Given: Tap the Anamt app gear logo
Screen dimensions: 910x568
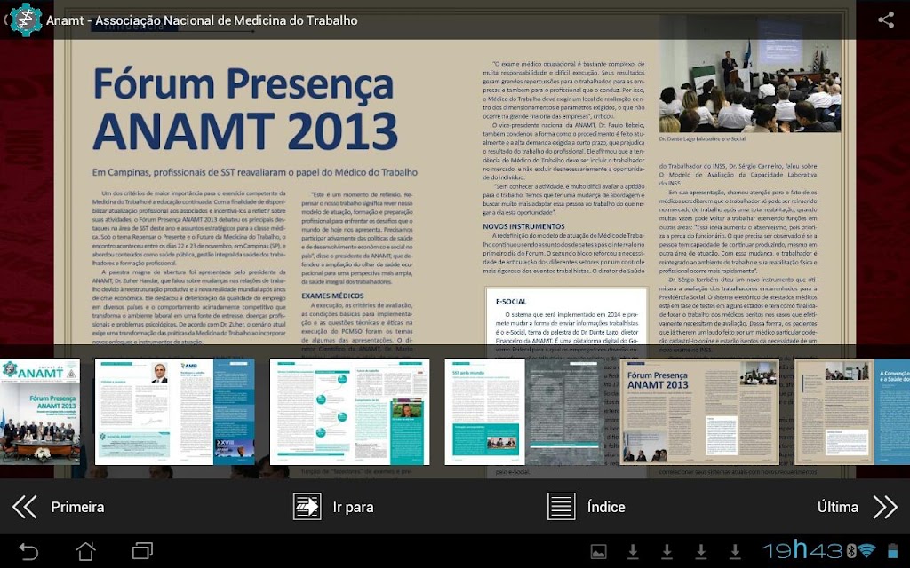Looking at the screenshot, I should [x=26, y=20].
